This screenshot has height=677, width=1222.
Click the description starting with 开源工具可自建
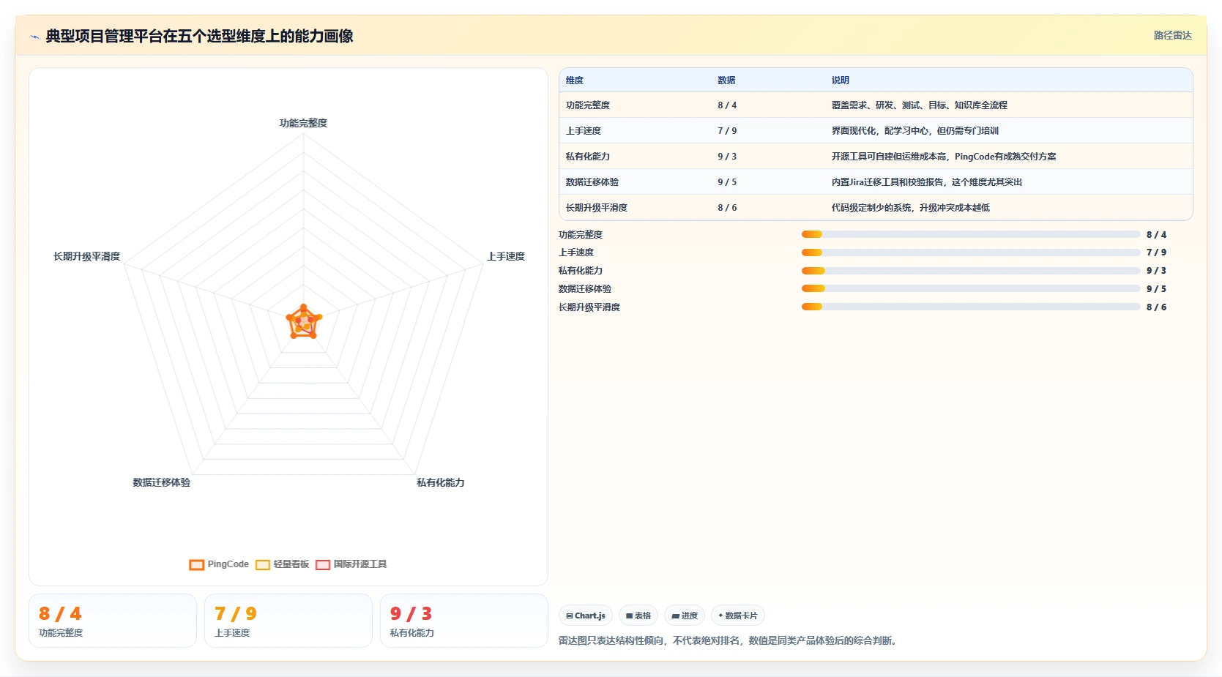(944, 157)
